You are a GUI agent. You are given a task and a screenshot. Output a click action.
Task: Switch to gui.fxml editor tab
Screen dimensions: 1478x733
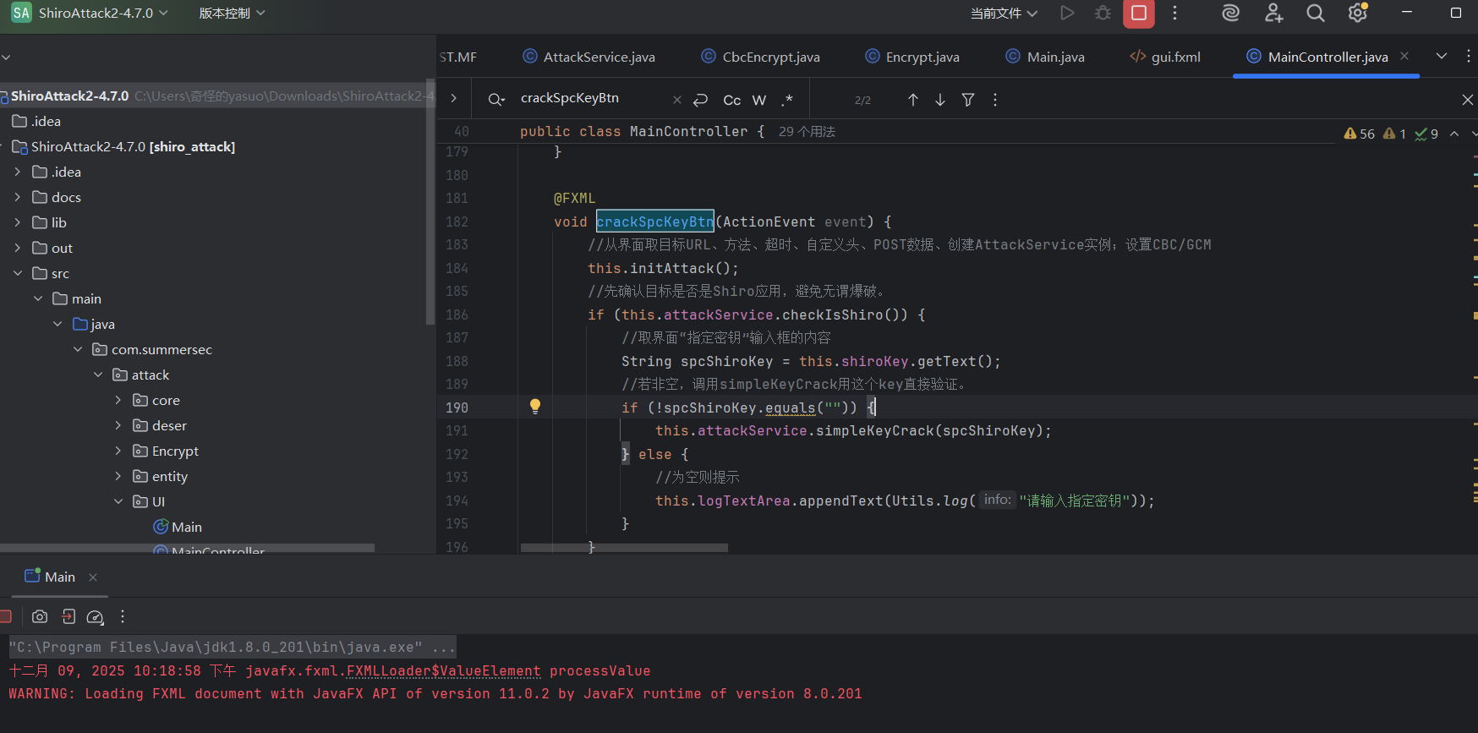pos(1175,57)
